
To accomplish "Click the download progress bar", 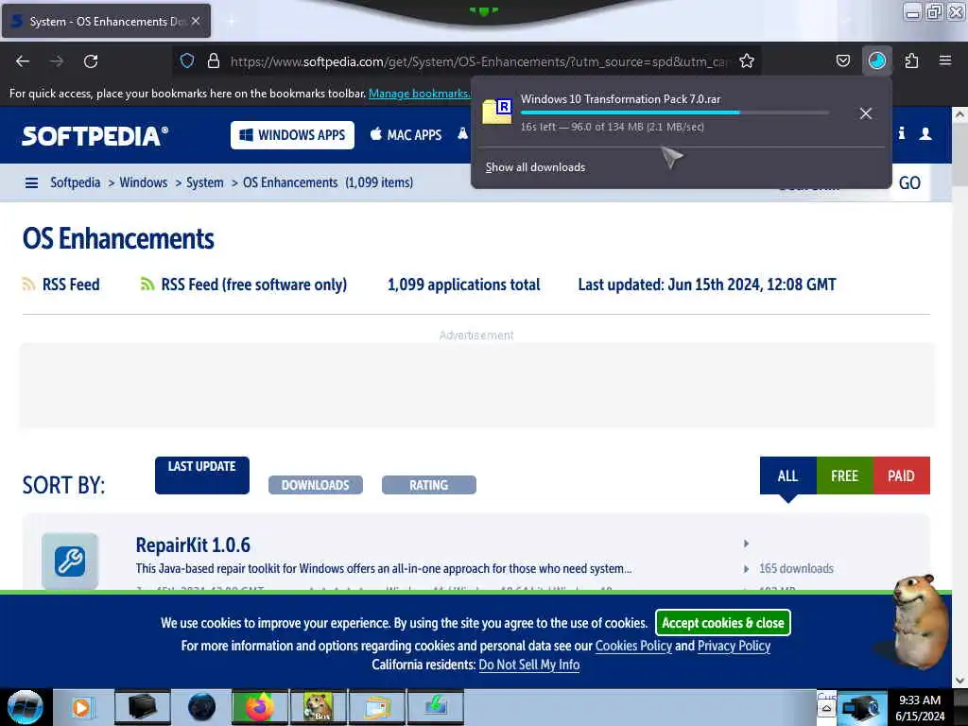I will tap(675, 112).
